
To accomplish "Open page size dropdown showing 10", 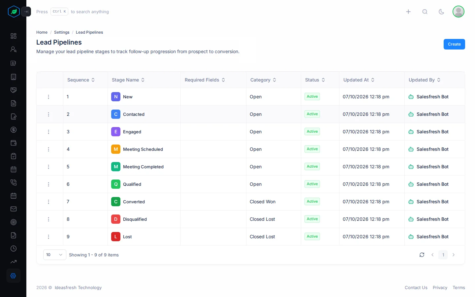I will pos(55,255).
